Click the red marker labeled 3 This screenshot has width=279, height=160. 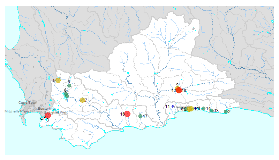[48, 116]
